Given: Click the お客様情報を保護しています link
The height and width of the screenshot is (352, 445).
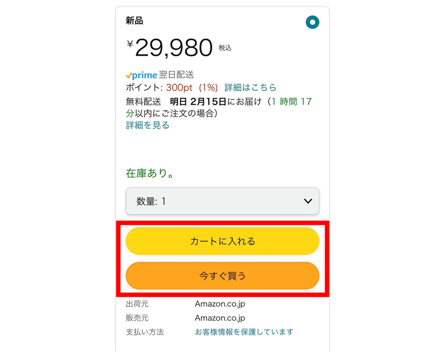Looking at the screenshot, I should [244, 332].
